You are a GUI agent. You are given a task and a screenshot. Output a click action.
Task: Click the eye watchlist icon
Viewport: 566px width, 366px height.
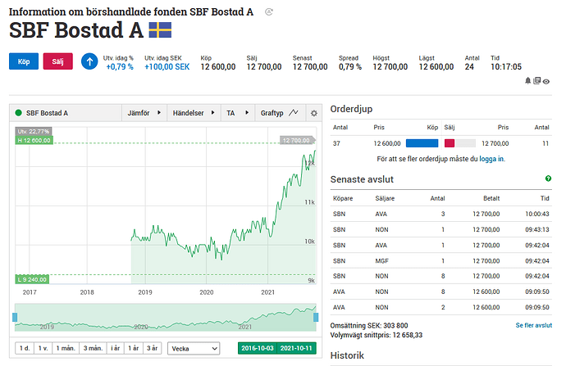(545, 80)
